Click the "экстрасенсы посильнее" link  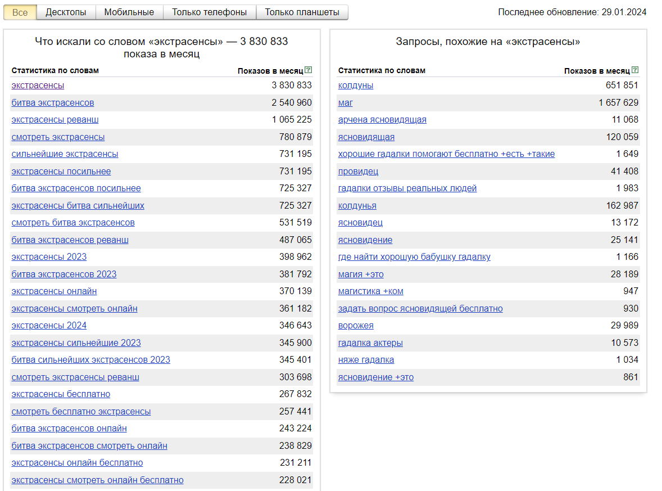click(61, 171)
